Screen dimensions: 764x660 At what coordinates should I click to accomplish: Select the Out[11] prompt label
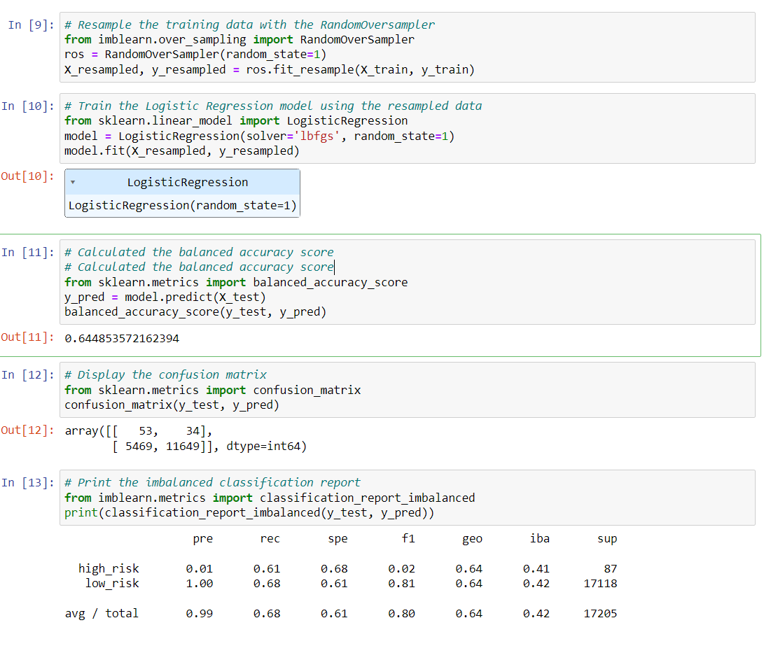[x=28, y=337]
